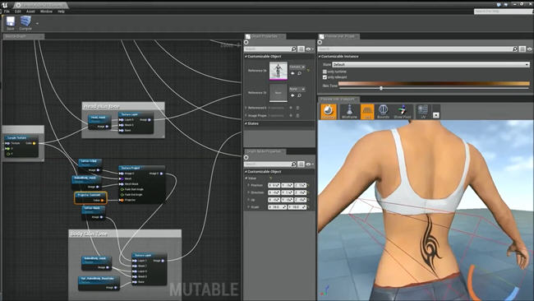The height and width of the screenshot is (301, 534).
Task: Click the Source Graph tab
Action: (24, 36)
